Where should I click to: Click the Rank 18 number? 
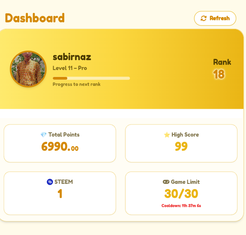pyautogui.click(x=219, y=74)
